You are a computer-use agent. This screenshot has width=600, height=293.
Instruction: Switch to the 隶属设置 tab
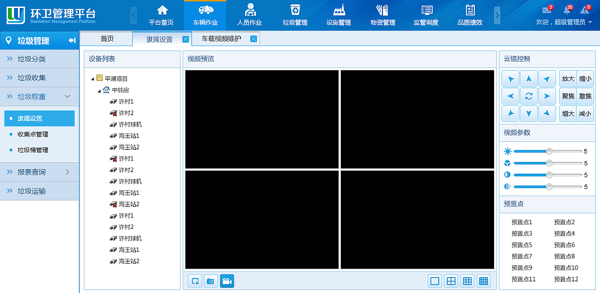[159, 39]
